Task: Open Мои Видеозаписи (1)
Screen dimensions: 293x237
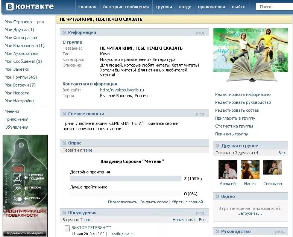Action: point(24,46)
